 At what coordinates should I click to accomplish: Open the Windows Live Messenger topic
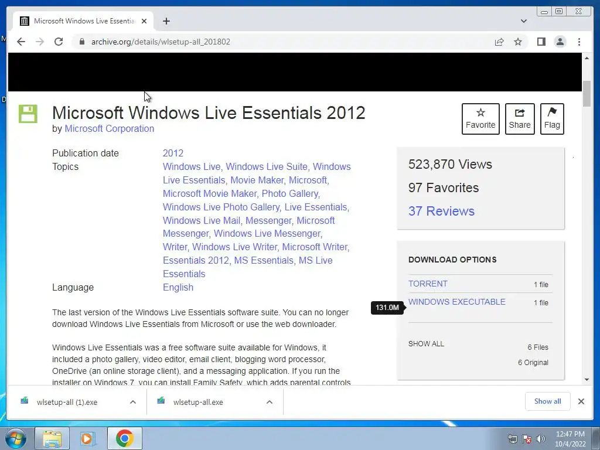click(267, 233)
